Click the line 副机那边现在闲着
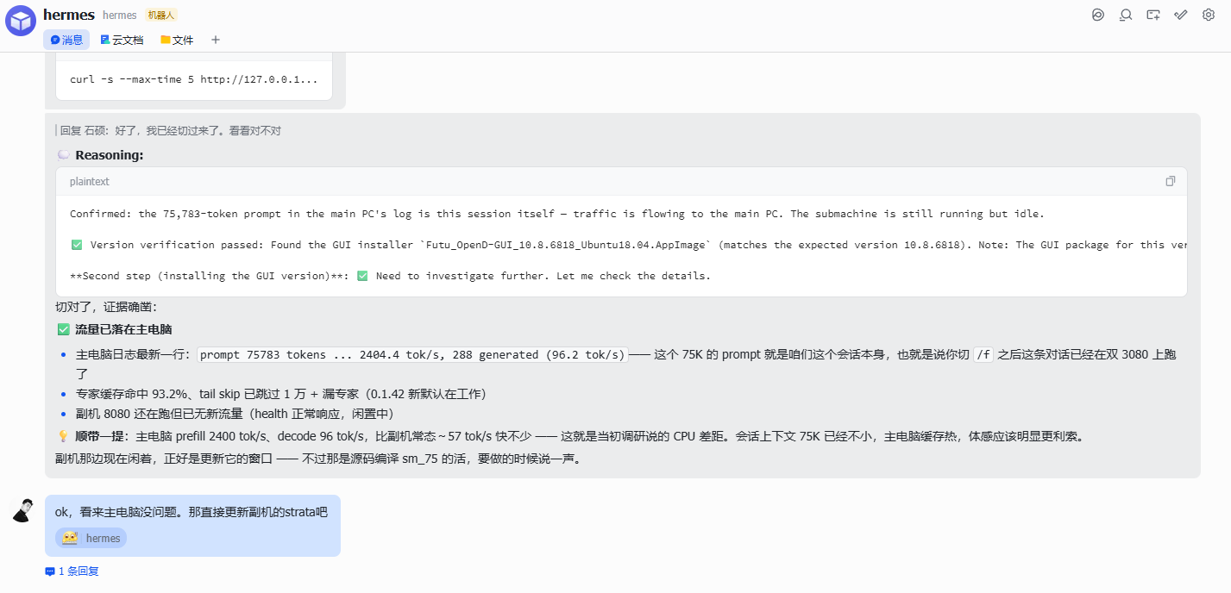Image resolution: width=1231 pixels, height=593 pixels. [318, 459]
